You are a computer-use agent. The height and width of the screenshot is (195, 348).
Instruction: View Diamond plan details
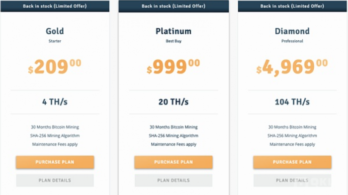point(292,181)
